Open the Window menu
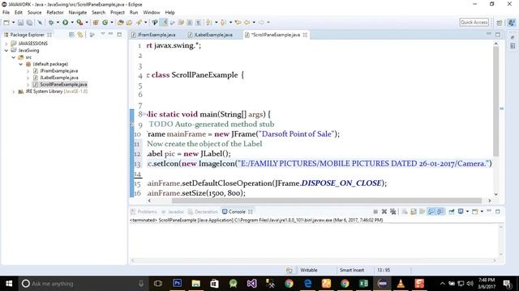 [152, 12]
